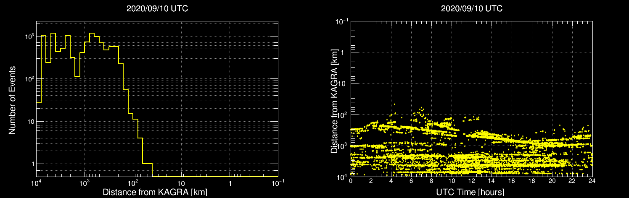
Task: Click the UTC time tick label 12
Action: click(471, 181)
